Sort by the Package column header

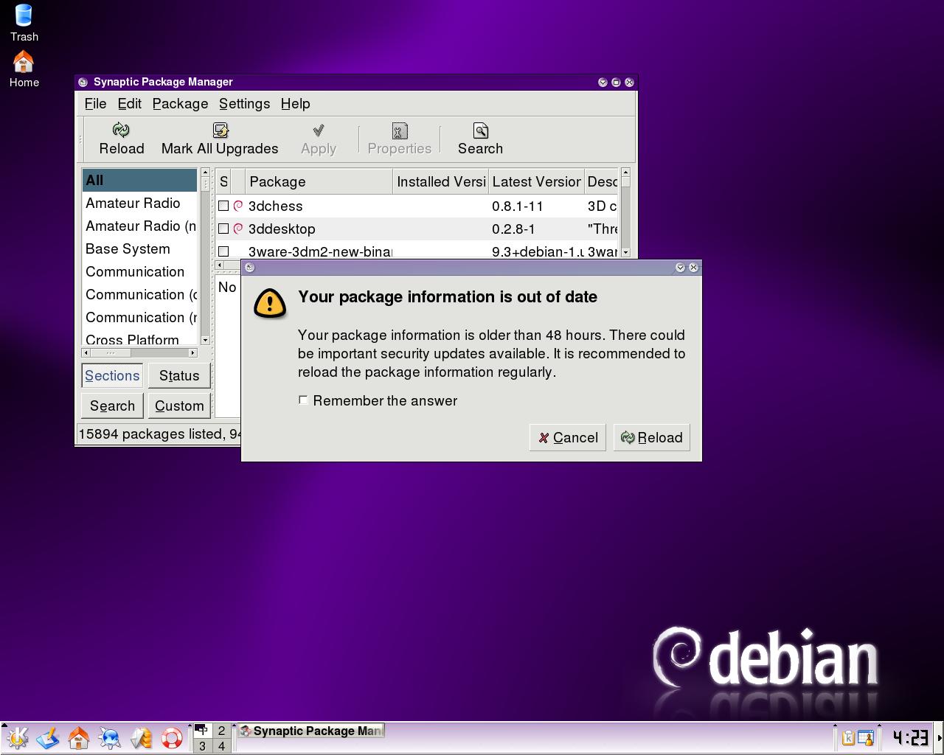[319, 181]
